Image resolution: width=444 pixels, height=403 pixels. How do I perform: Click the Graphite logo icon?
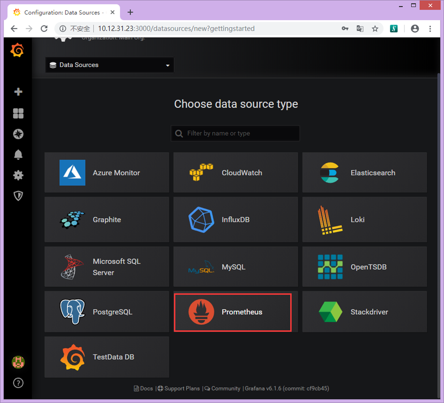(73, 219)
